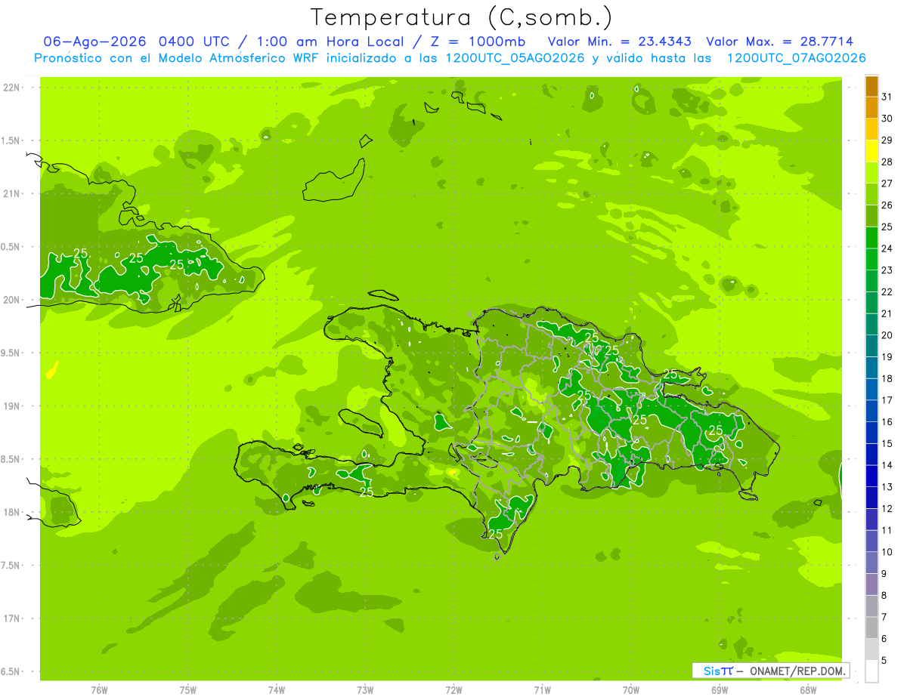The width and height of the screenshot is (907, 700).
Task: Click the legend value "28"
Action: point(887,162)
